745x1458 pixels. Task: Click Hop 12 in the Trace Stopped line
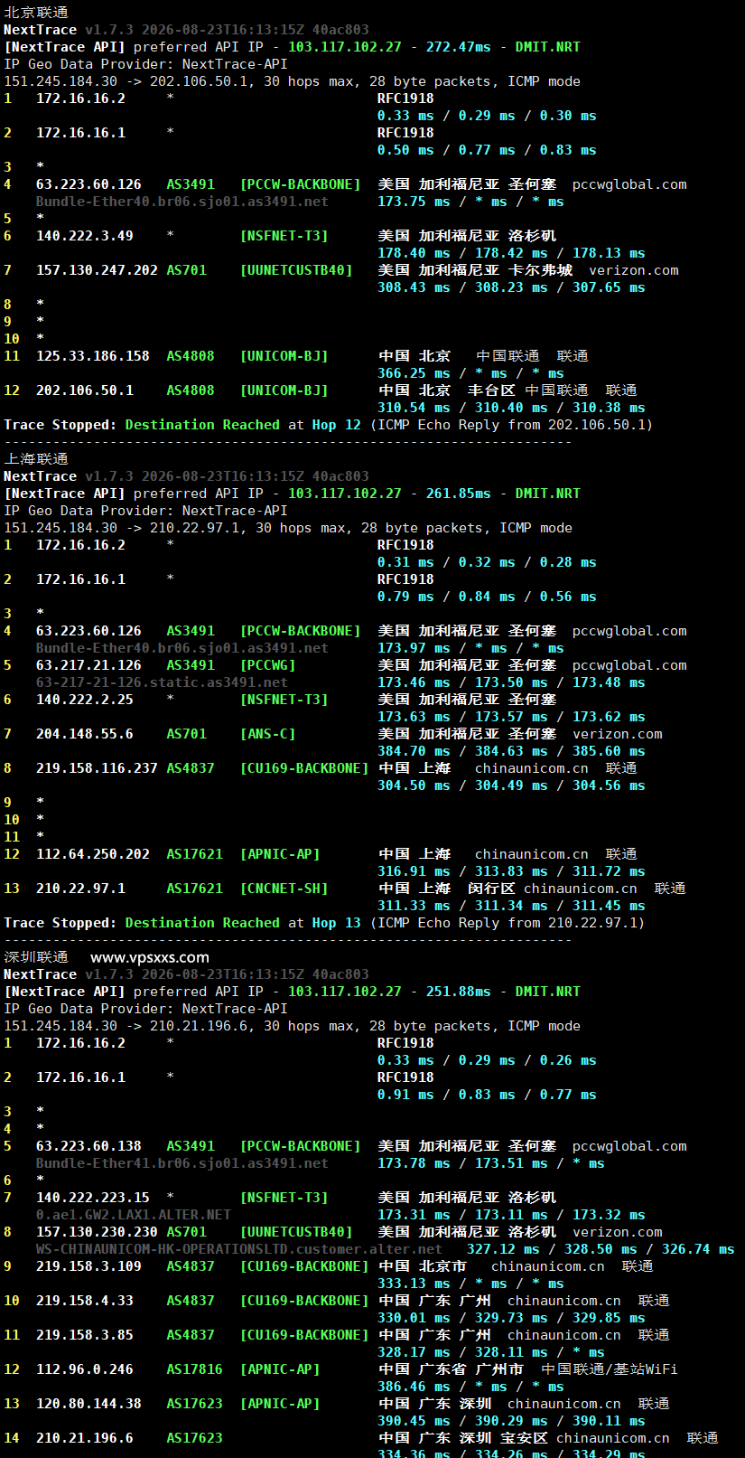click(x=336, y=425)
